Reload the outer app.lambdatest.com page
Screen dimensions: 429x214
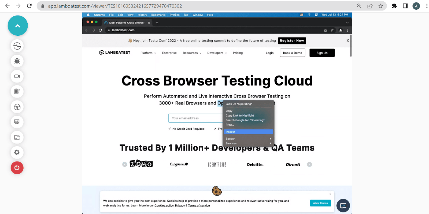29,6
